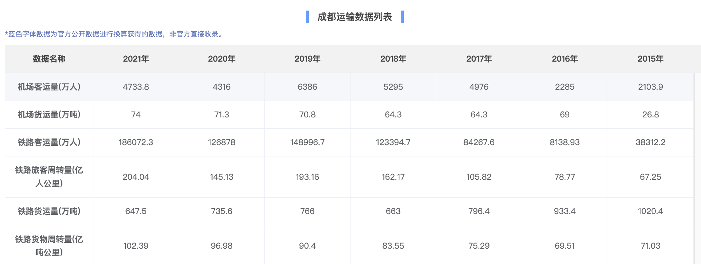Click the 64.3 cell under 2017年
The height and width of the screenshot is (264, 701).
[479, 114]
